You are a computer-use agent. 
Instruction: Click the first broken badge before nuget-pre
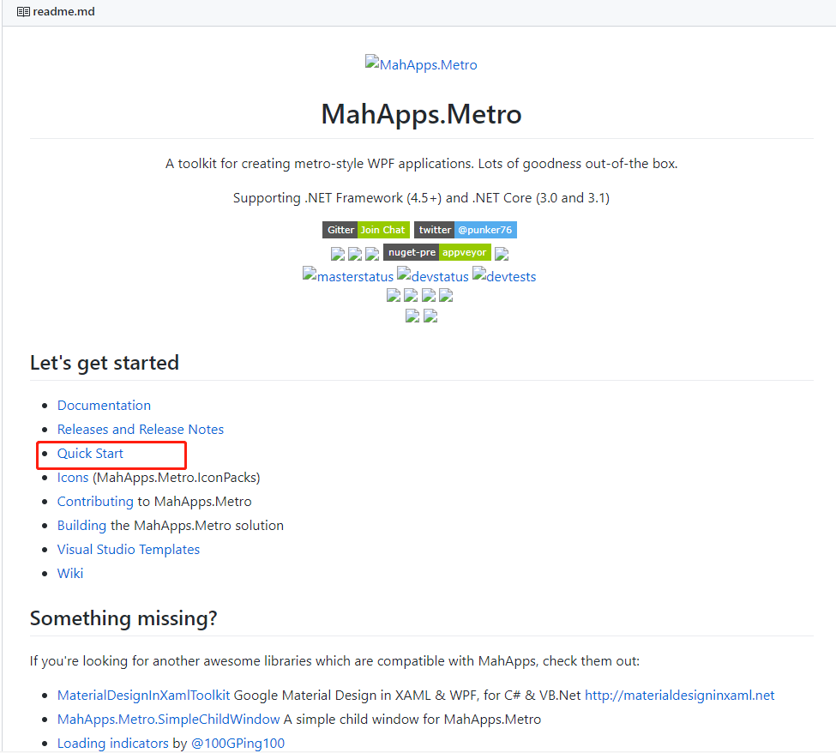[338, 254]
